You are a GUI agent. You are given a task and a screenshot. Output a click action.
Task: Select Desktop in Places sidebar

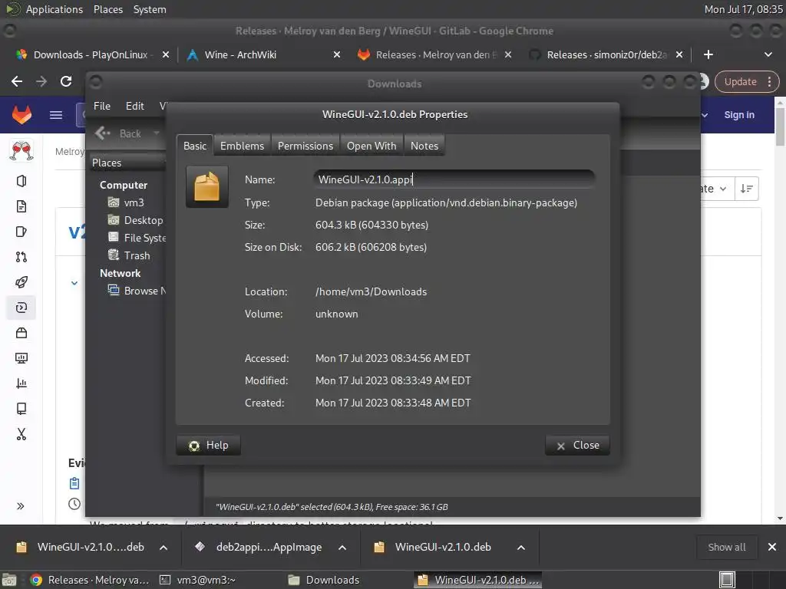coord(137,220)
